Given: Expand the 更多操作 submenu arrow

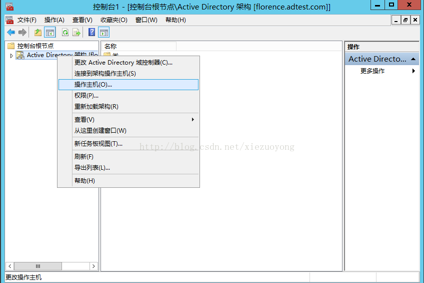Looking at the screenshot, I should 413,71.
